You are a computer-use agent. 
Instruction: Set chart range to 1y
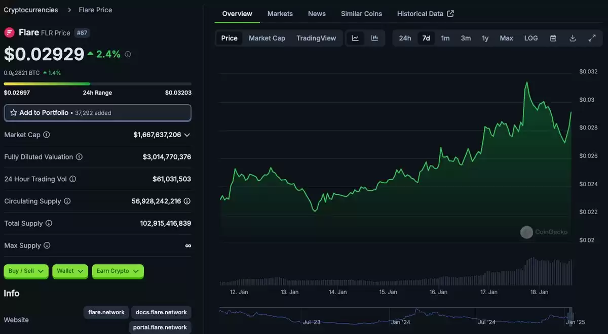485,38
